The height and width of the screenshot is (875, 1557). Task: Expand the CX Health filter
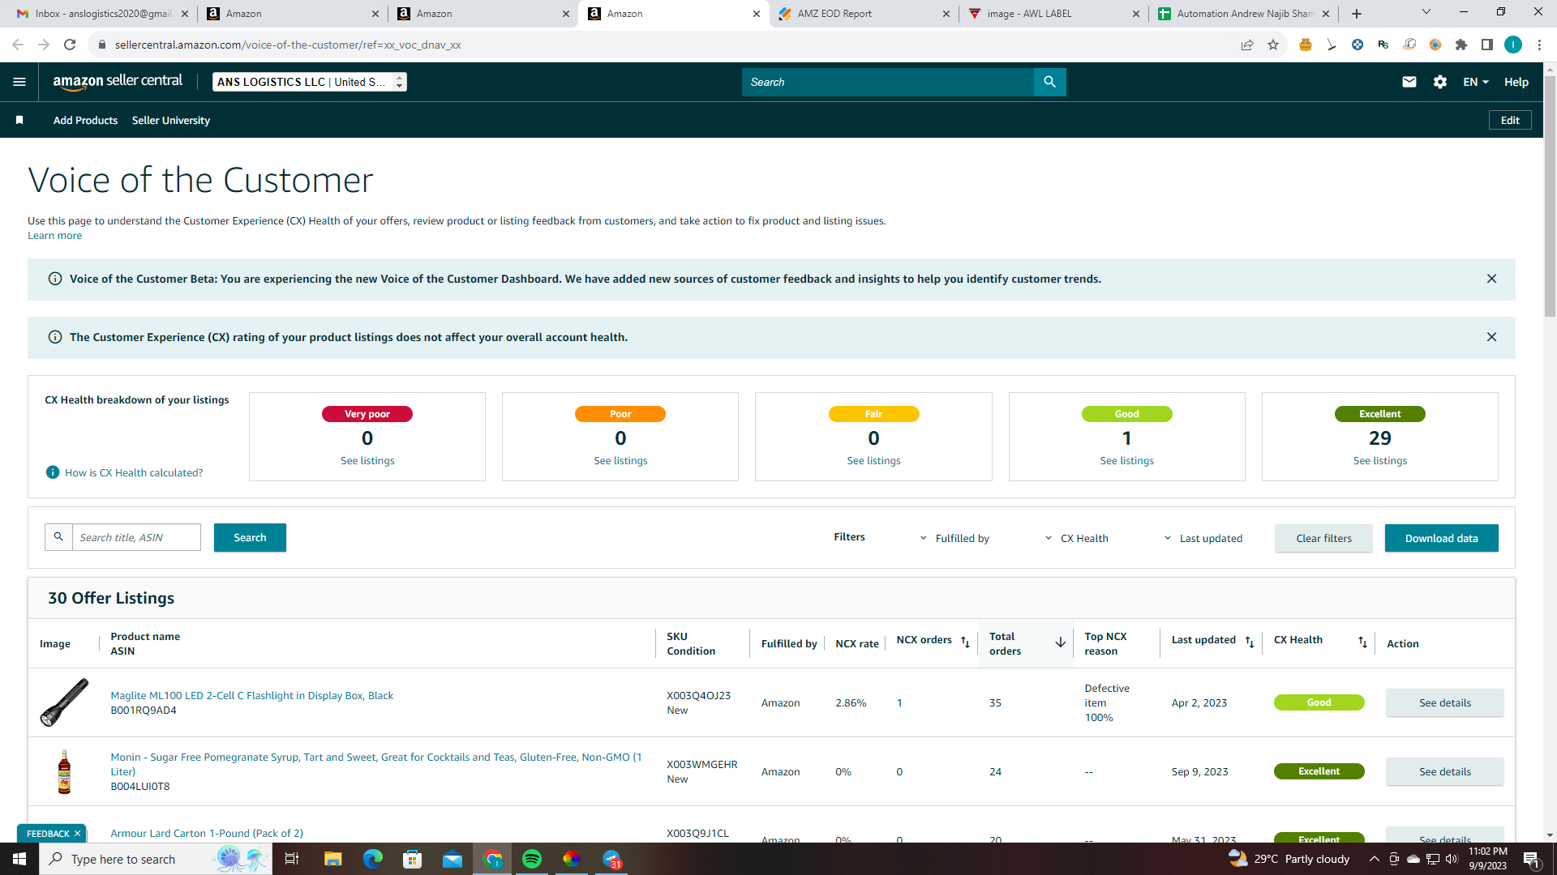pyautogui.click(x=1076, y=538)
